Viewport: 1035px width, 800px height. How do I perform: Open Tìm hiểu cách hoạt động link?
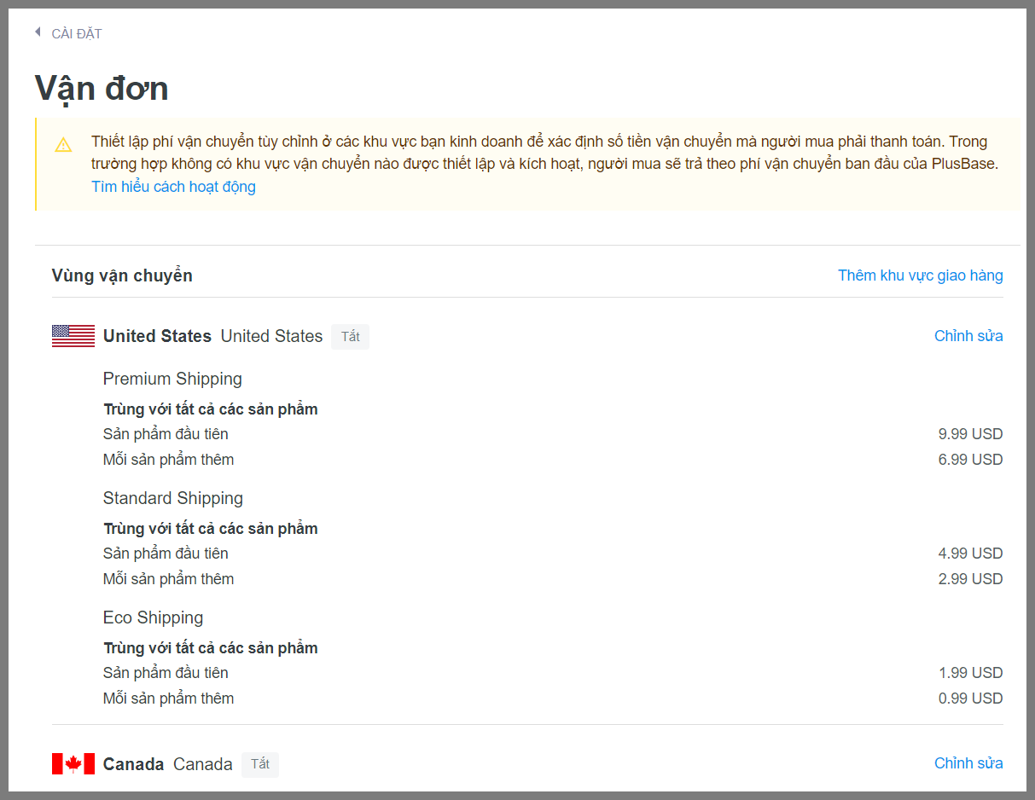pyautogui.click(x=173, y=187)
